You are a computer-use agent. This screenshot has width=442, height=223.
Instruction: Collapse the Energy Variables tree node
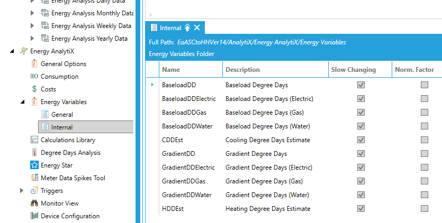click(x=22, y=102)
